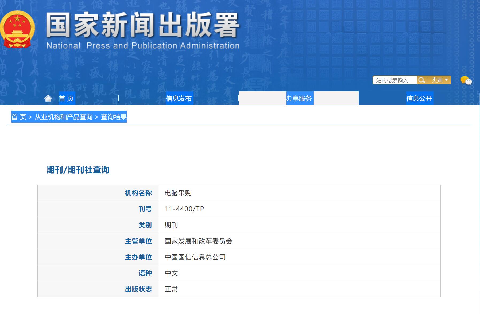Open the 信息发布 navigation menu
The height and width of the screenshot is (314, 480).
coord(179,99)
